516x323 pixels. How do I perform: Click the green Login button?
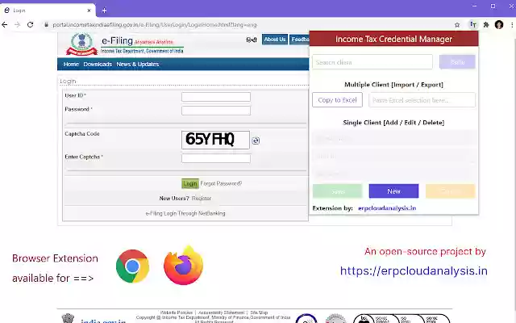click(190, 183)
